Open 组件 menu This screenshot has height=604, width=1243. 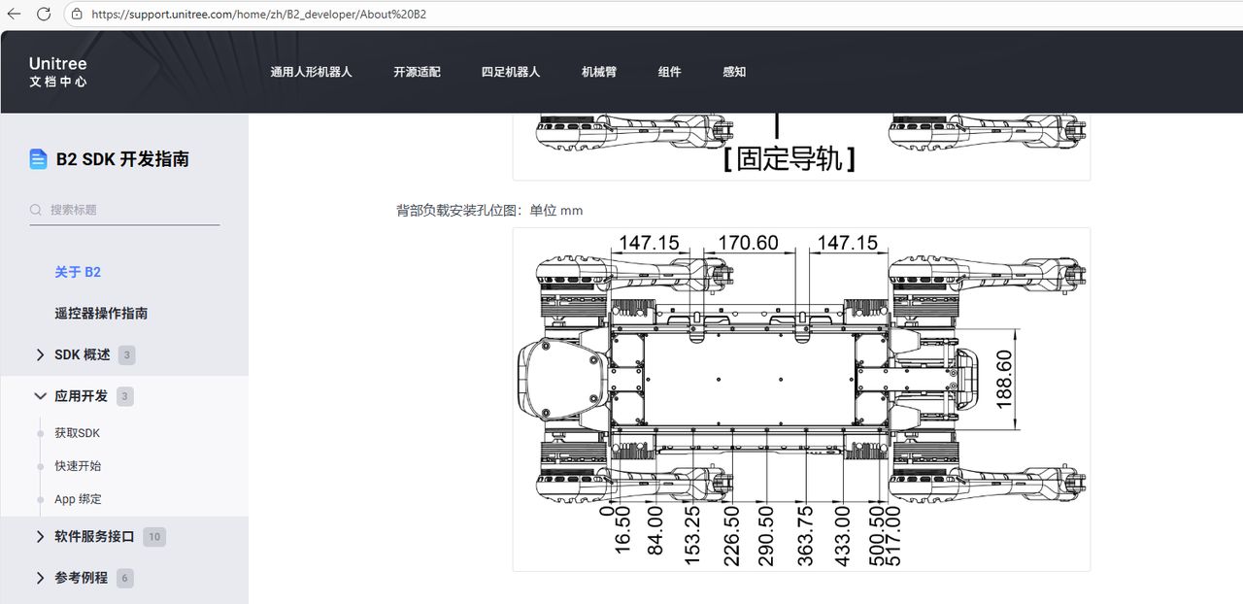[669, 72]
